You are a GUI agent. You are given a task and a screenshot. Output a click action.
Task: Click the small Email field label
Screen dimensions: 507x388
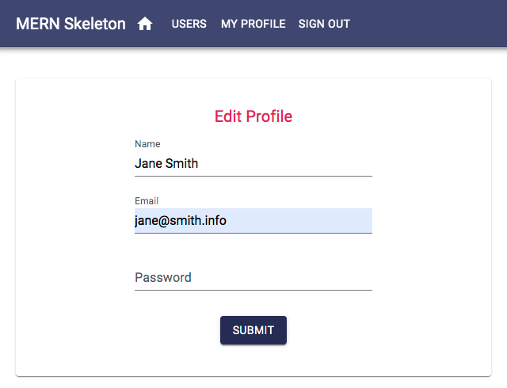tap(147, 201)
